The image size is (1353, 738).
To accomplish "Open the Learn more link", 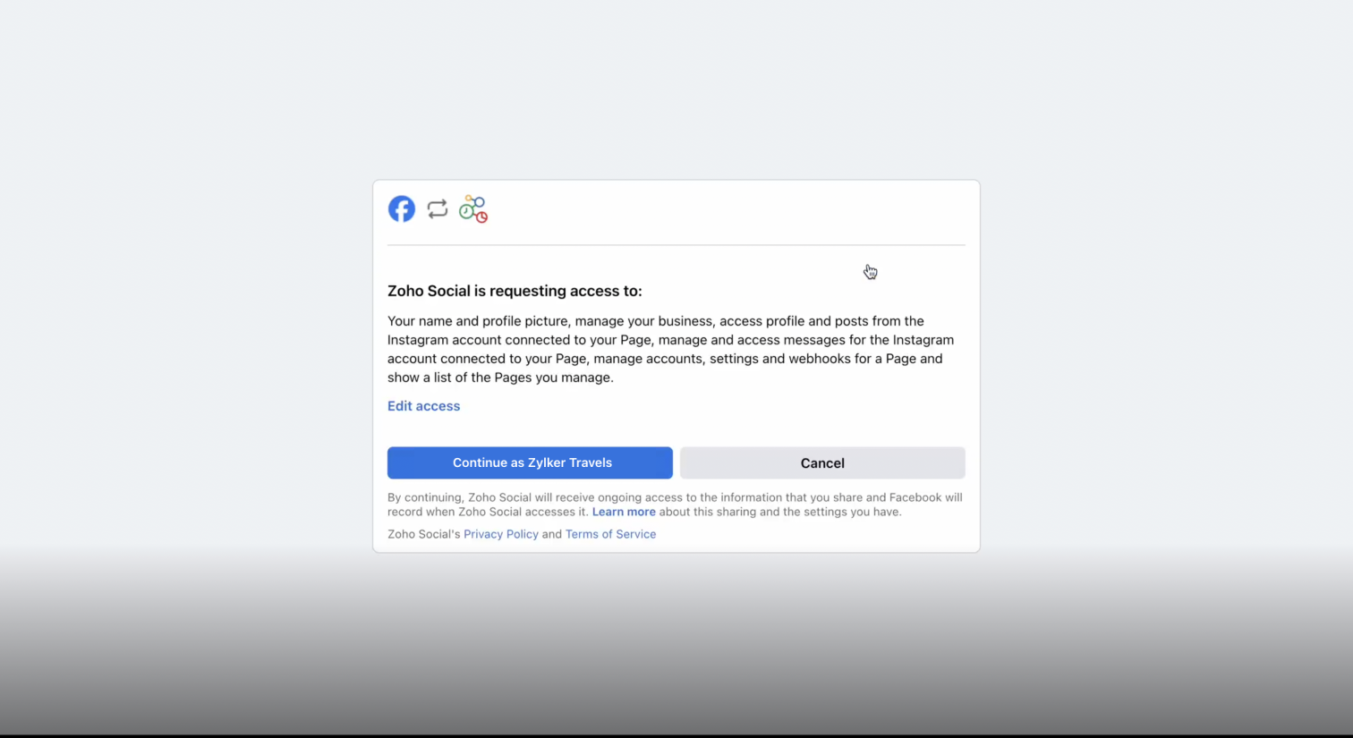I will point(624,512).
